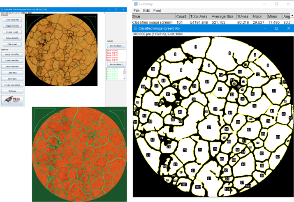Click the Average Size column header
This screenshot has height=202, width=294.
224,16
